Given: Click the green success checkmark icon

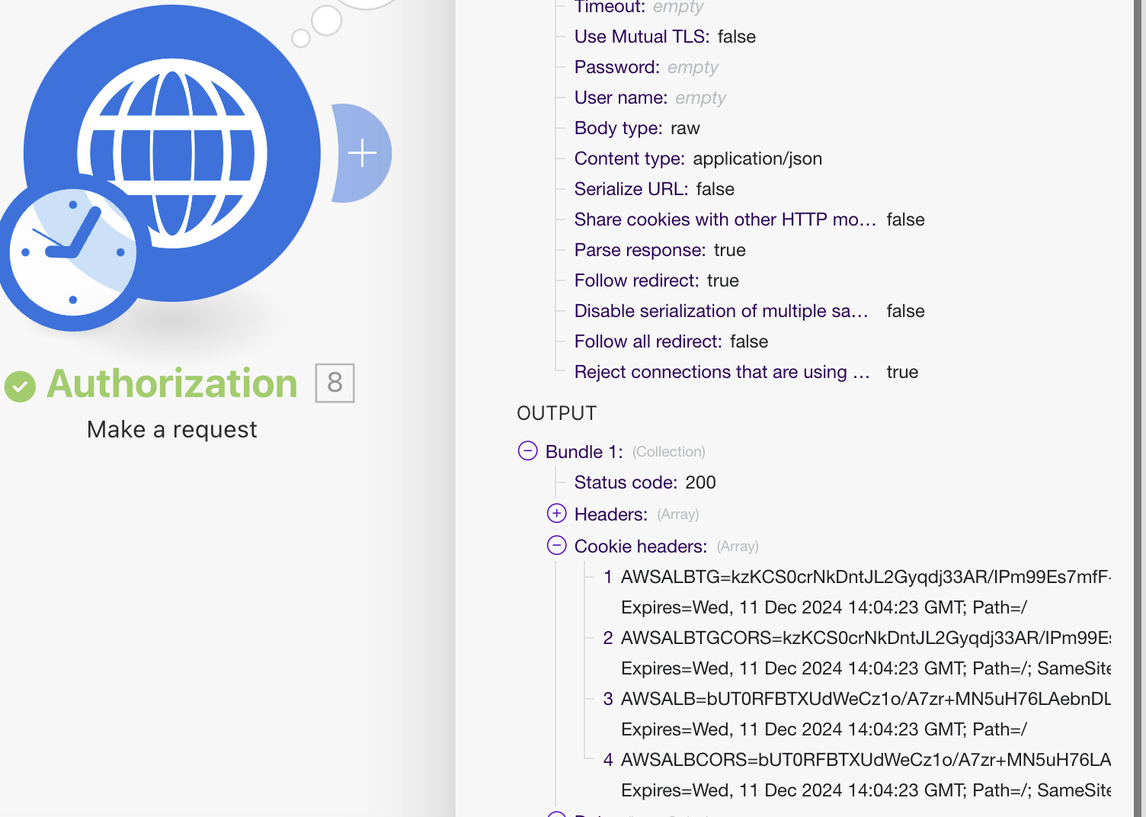Looking at the screenshot, I should [x=20, y=386].
